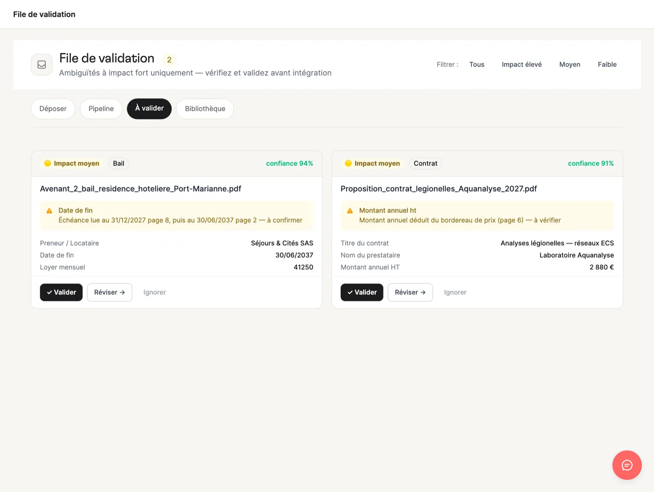The image size is (654, 492).
Task: Click the value 30/06/2037
Action: point(294,255)
